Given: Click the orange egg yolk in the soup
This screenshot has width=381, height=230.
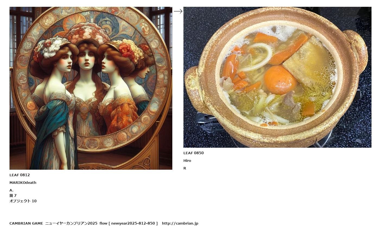Looking at the screenshot, I should pyautogui.click(x=280, y=80).
